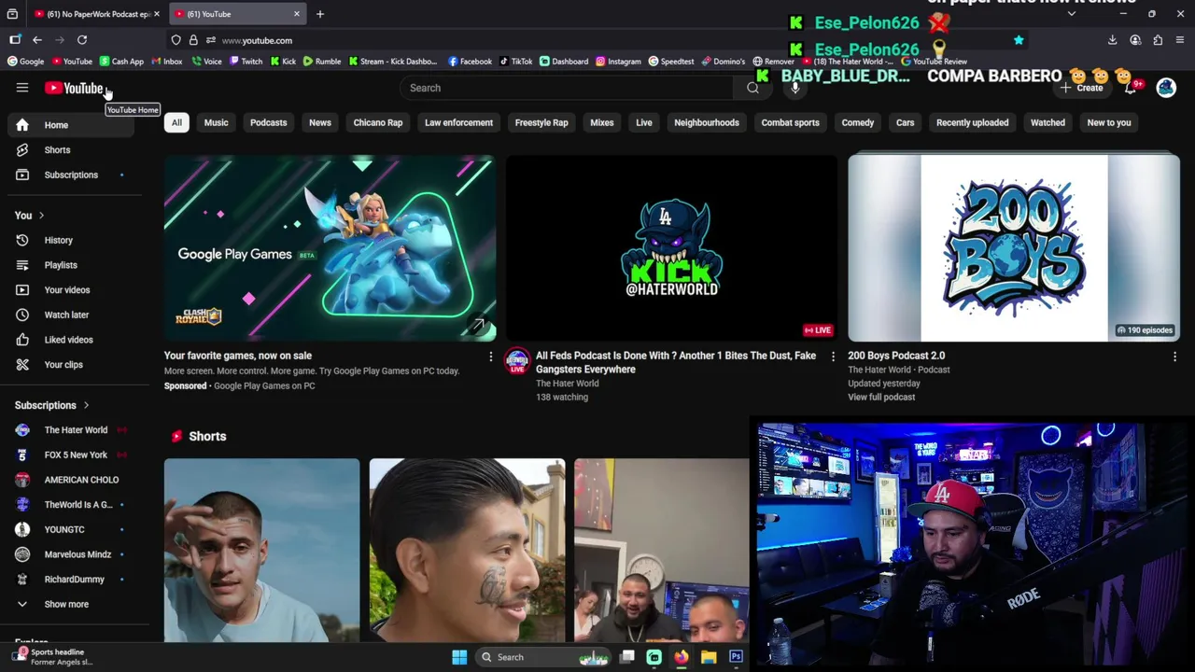Start voice search with the microphone
Viewport: 1195px width, 672px height.
point(795,88)
